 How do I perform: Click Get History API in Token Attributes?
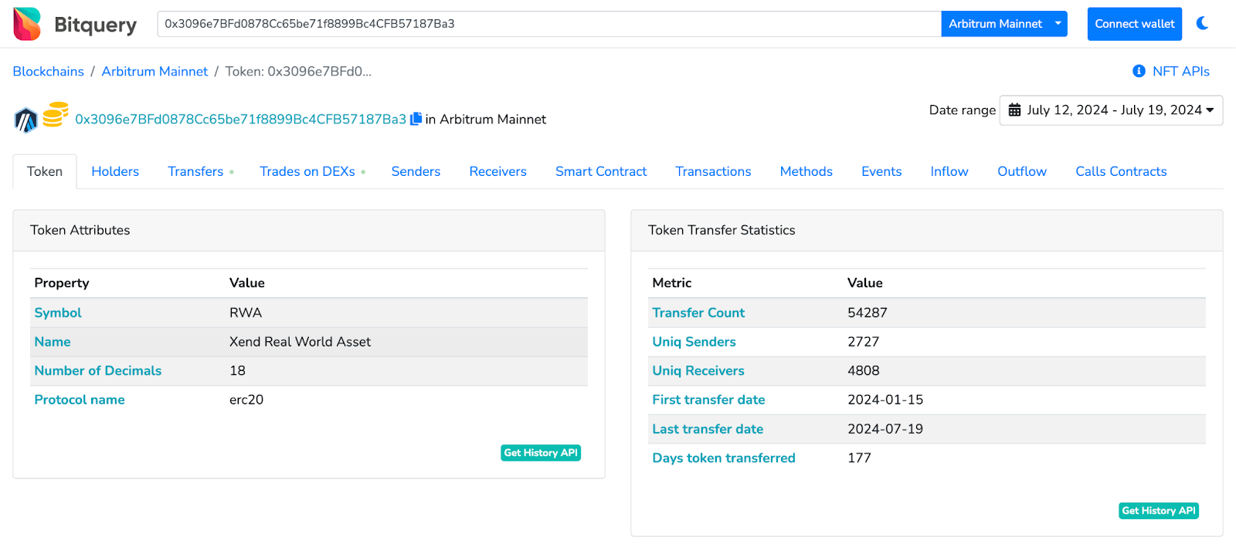(x=541, y=453)
